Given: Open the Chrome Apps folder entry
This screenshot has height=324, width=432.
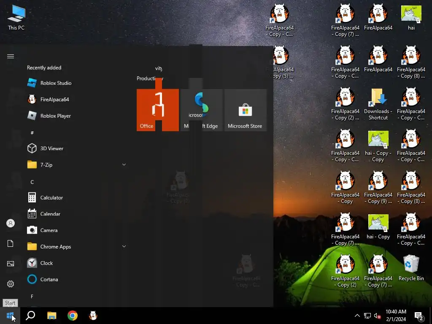Looking at the screenshot, I should (x=77, y=246).
